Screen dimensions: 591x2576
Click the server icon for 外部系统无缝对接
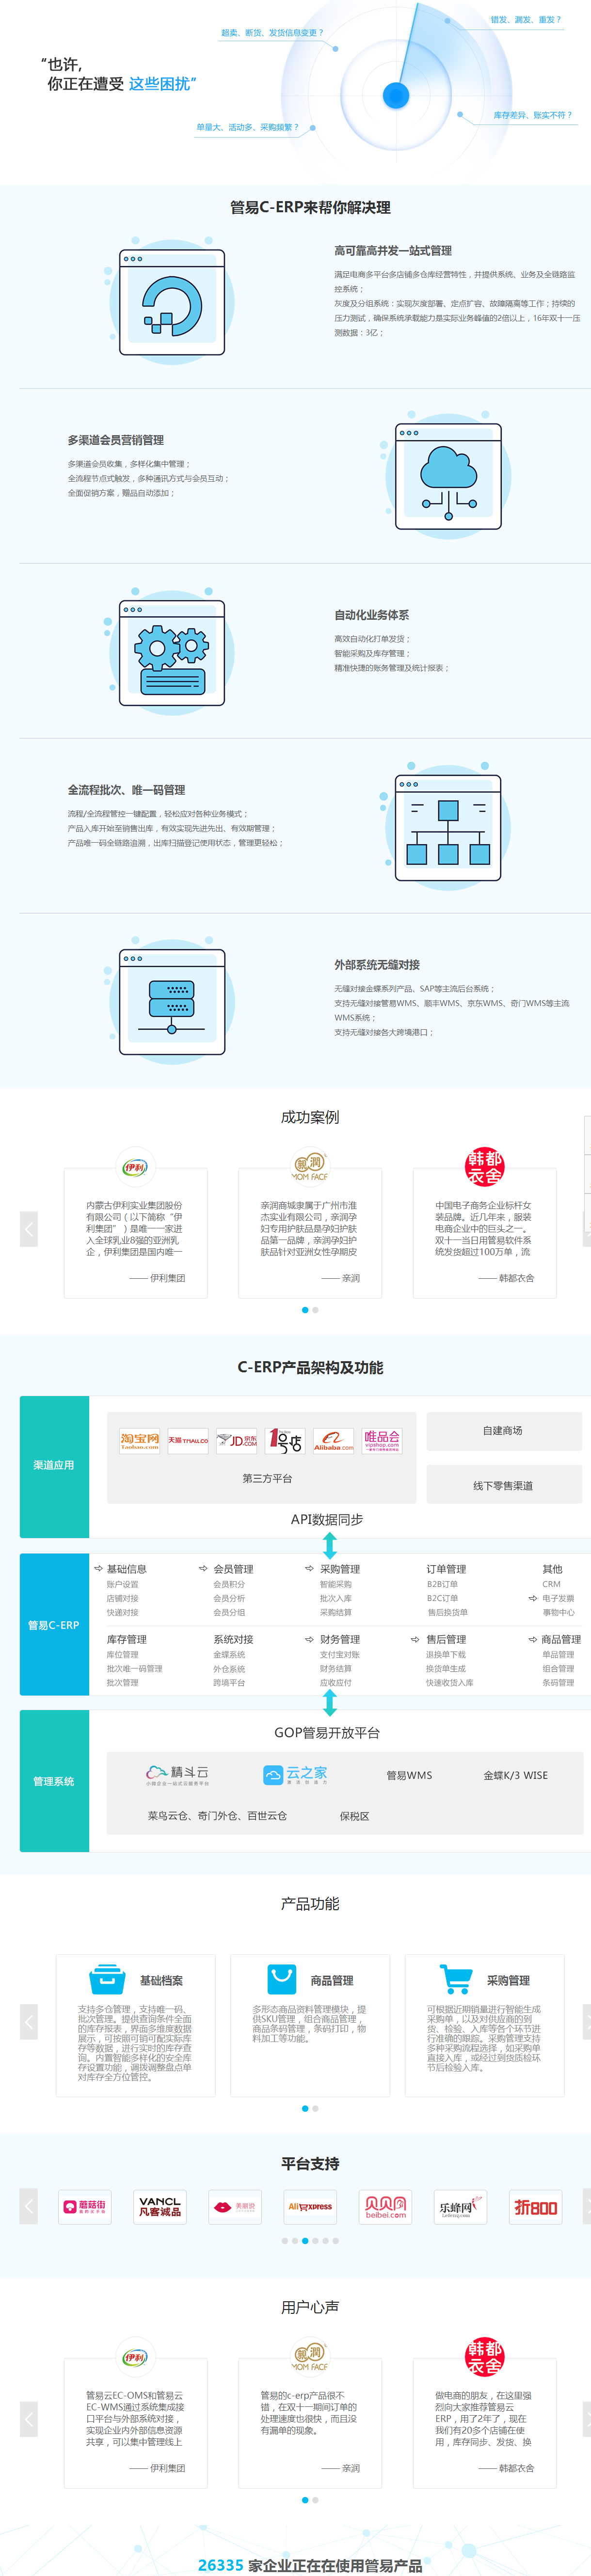coord(170,1001)
